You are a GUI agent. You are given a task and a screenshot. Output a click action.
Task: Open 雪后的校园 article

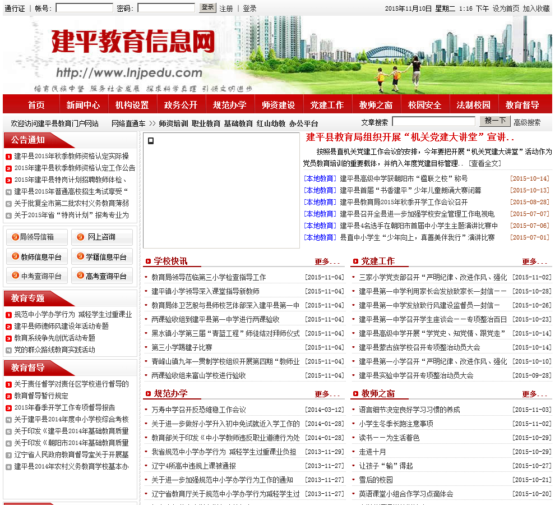click(x=376, y=480)
